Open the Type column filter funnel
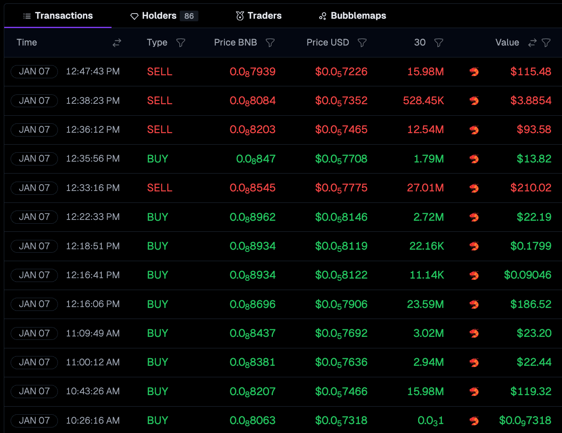The height and width of the screenshot is (433, 562). (181, 43)
